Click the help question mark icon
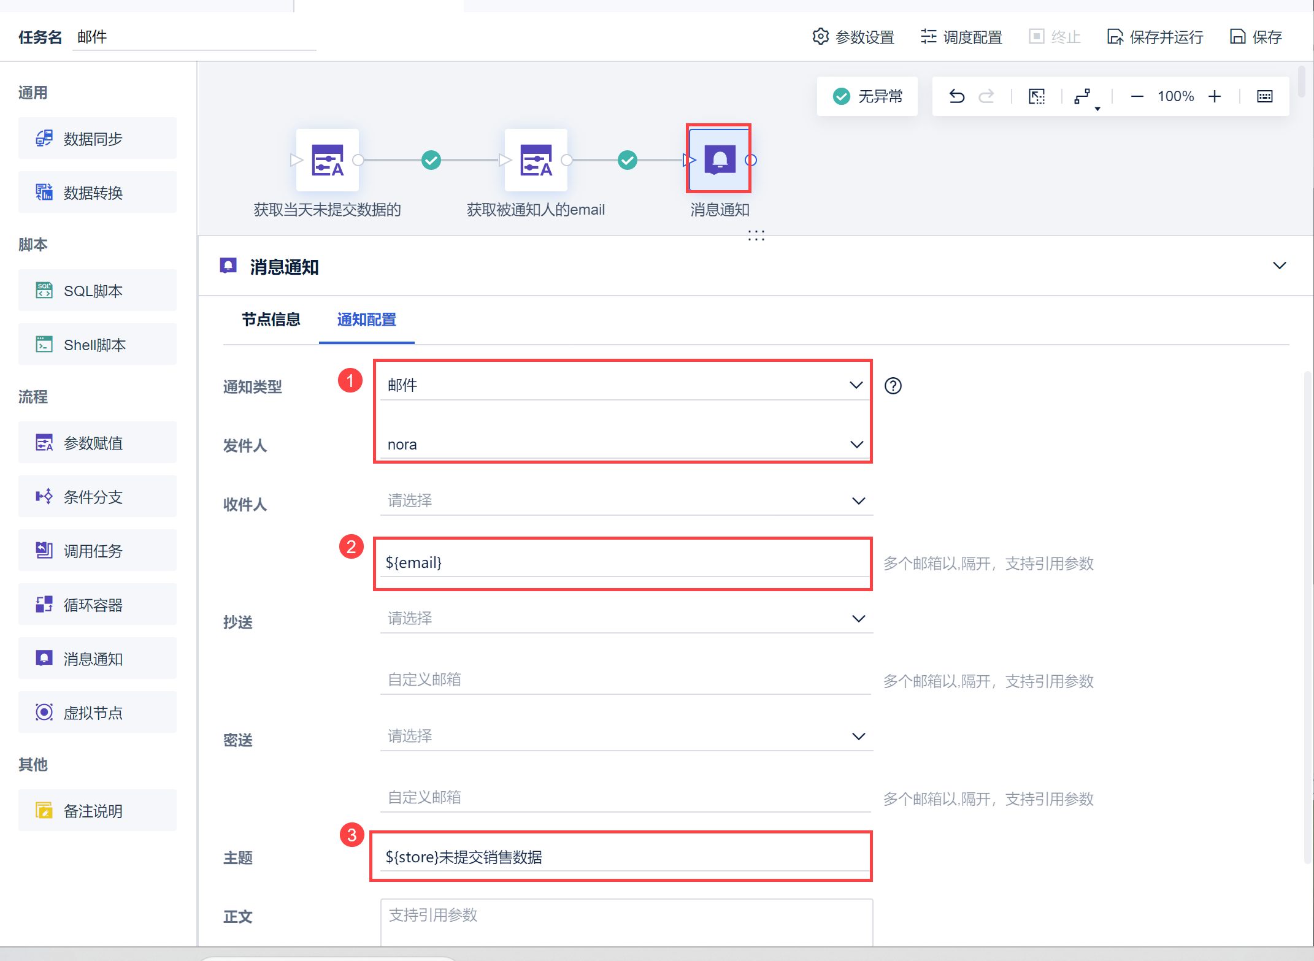This screenshot has height=961, width=1314. point(893,386)
